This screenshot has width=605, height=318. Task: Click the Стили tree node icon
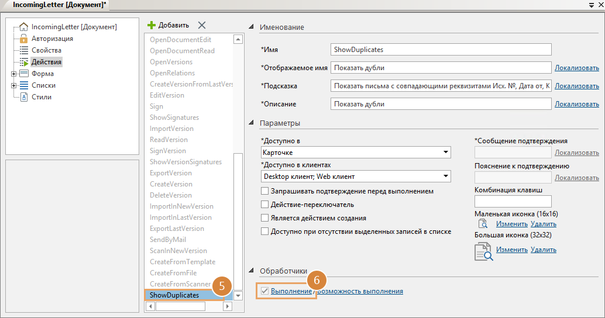point(24,97)
